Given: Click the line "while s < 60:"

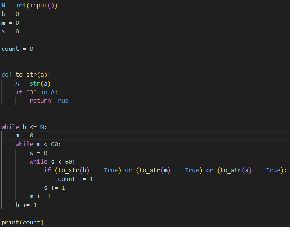Looking at the screenshot, I should tap(52, 162).
